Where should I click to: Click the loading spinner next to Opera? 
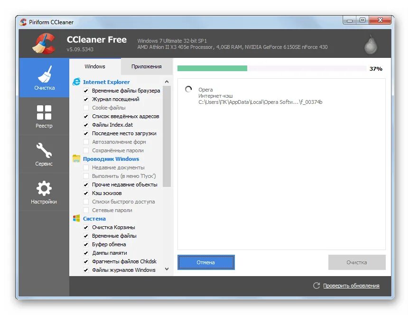coord(188,89)
